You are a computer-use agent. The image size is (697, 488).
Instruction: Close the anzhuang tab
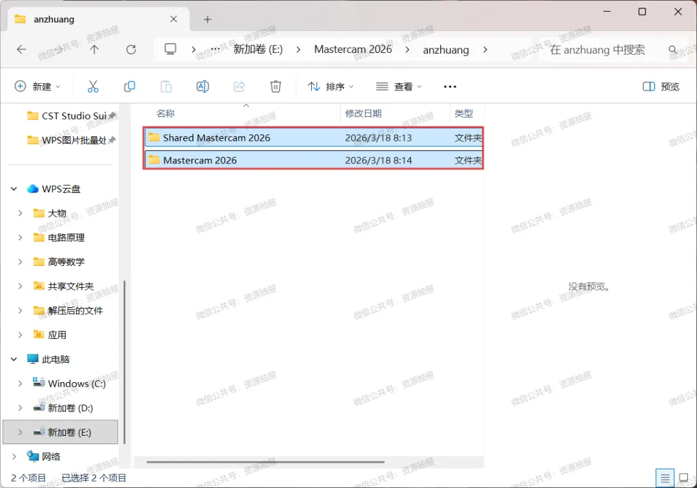[x=174, y=19]
